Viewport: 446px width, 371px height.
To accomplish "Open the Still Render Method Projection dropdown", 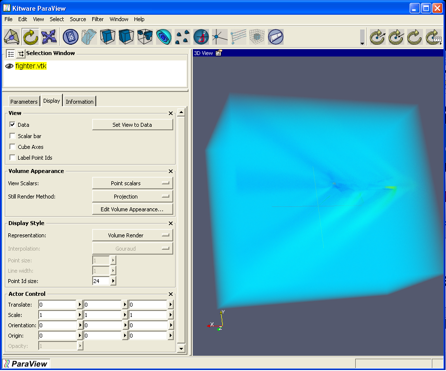I will [x=132, y=197].
